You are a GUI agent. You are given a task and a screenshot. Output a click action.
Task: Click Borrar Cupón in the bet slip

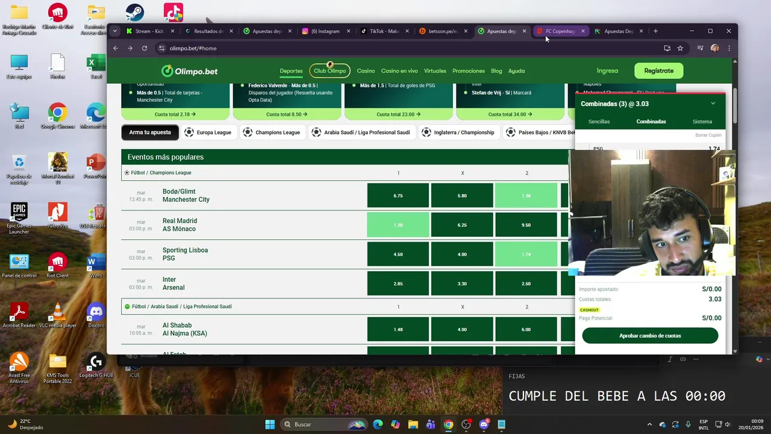click(708, 135)
